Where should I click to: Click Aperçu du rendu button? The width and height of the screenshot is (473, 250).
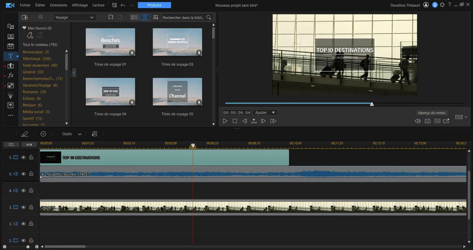click(432, 113)
